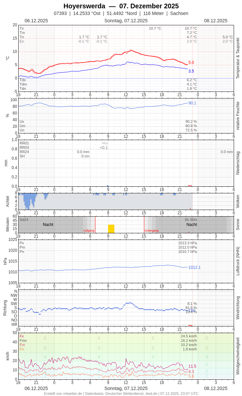Viewport: 242px width, 396px height.
Task: Click the "Px" pressure legend label
Action: click(22, 243)
